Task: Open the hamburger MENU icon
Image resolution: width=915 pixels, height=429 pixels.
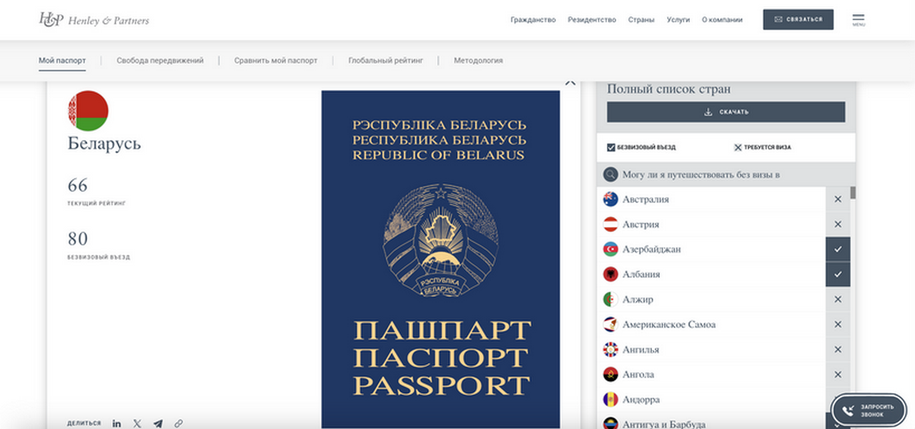Action: 859,19
